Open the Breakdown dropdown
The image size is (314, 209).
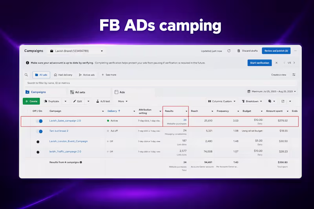point(252,101)
